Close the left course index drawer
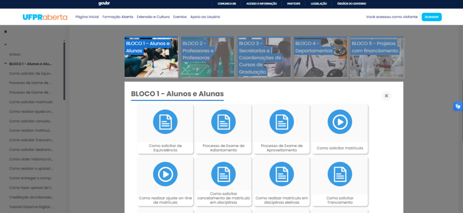The image size is (463, 213). [x=5, y=32]
